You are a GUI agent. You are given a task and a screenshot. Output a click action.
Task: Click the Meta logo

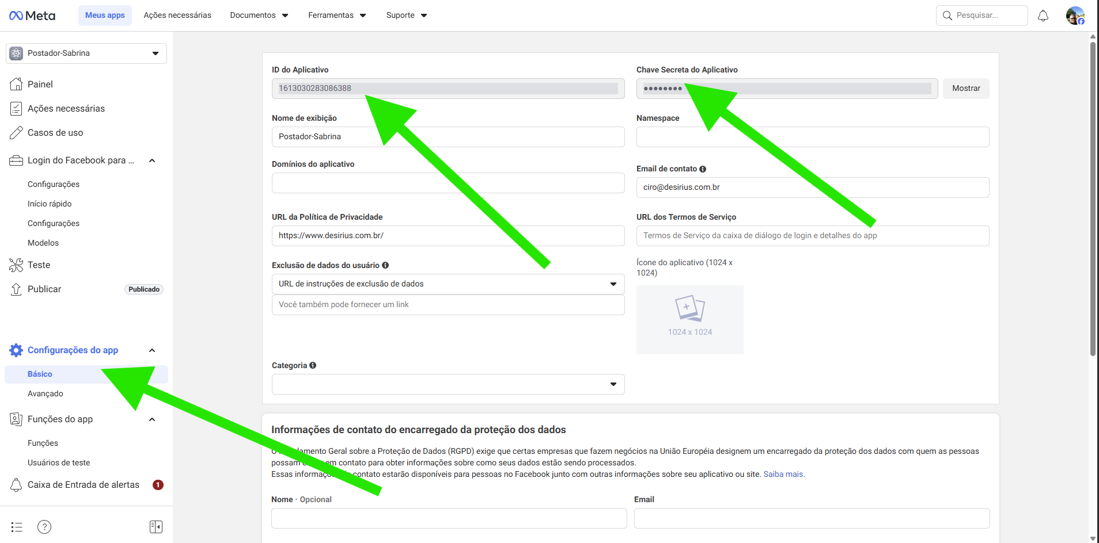pos(32,16)
